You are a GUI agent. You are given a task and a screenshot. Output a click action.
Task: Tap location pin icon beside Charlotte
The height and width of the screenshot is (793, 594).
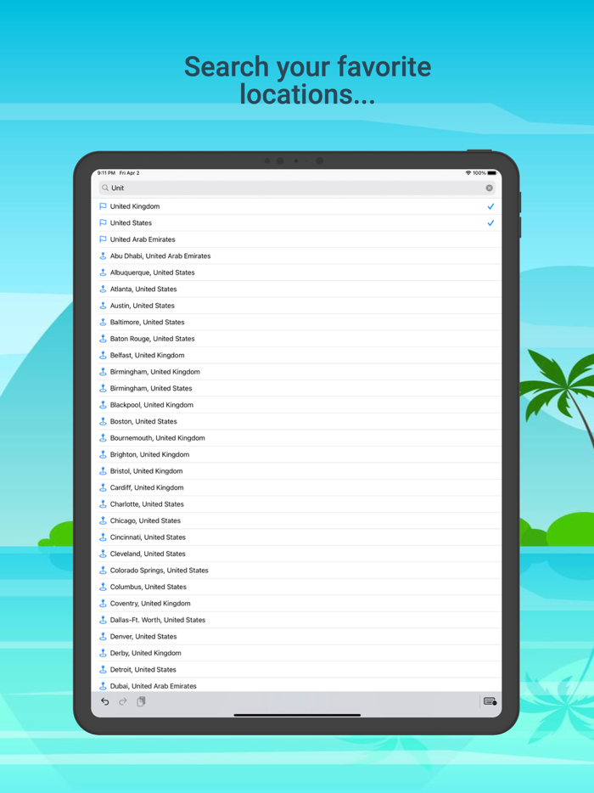[103, 504]
